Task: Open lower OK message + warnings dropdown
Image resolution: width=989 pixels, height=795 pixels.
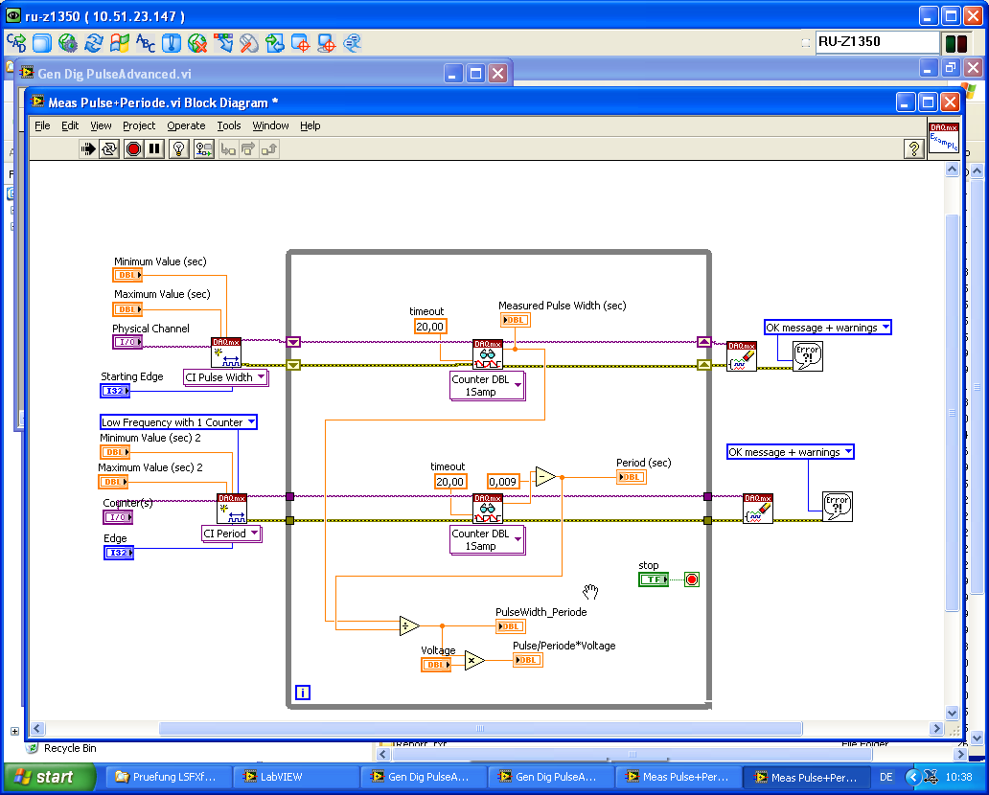Action: click(791, 451)
